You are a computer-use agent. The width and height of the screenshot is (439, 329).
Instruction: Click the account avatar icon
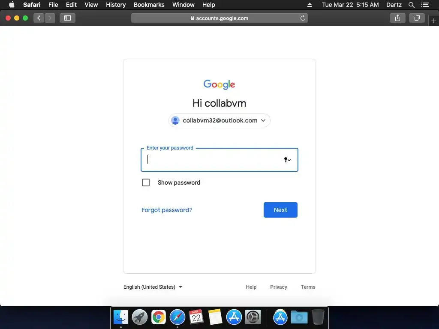175,120
